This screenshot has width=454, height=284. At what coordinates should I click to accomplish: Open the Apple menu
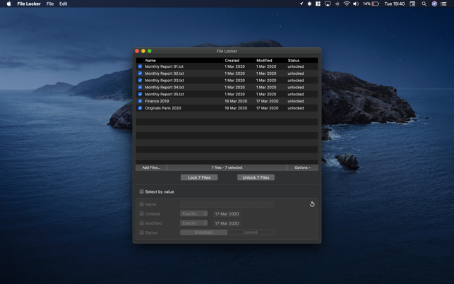pos(8,4)
